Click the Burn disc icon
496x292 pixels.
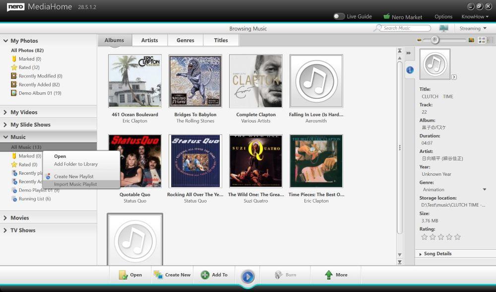pos(278,275)
